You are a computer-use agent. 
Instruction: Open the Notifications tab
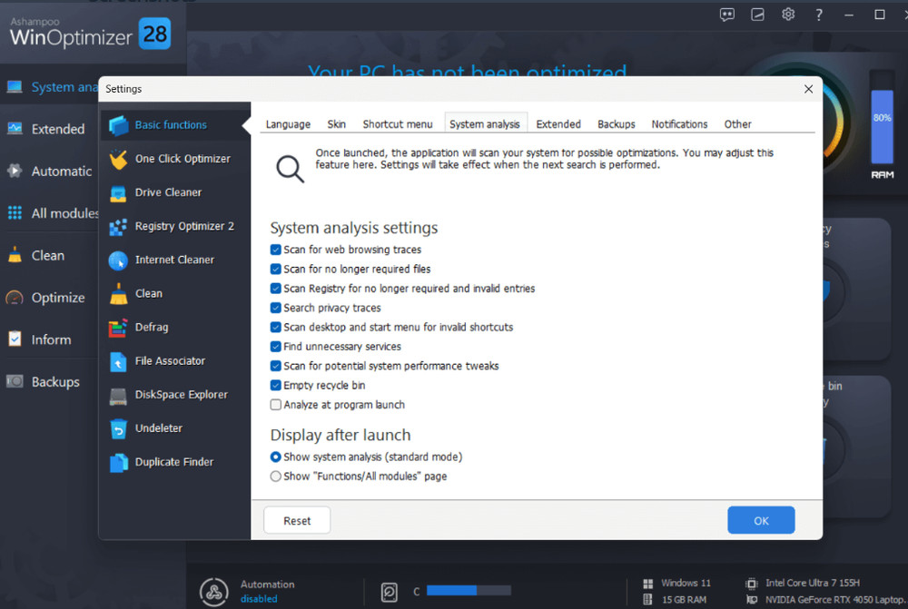679,123
